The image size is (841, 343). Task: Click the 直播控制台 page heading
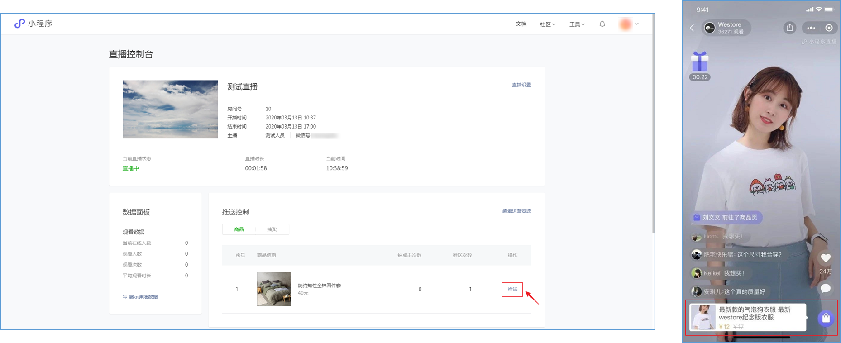pos(131,54)
